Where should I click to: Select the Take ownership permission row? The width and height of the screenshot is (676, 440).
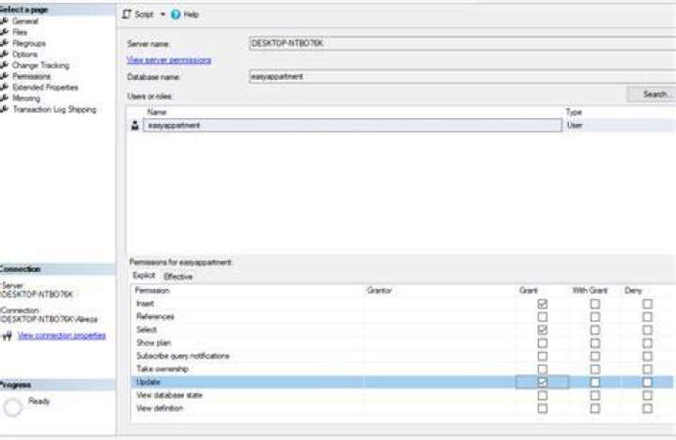pos(402,369)
